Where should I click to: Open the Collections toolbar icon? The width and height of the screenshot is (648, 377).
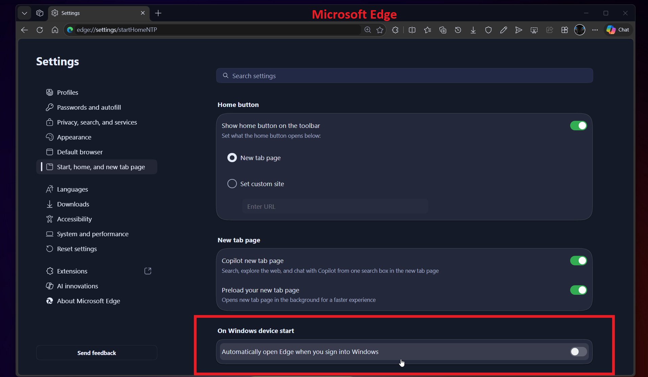pos(443,30)
